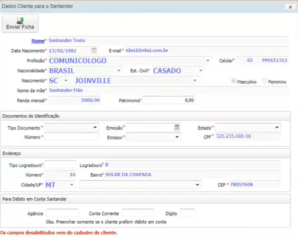
Task: Click the Logradouro field
Action: pyautogui.click(x=192, y=164)
